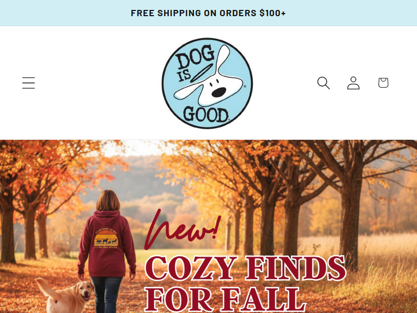Open the account login person icon
This screenshot has height=313, width=417.
click(353, 83)
